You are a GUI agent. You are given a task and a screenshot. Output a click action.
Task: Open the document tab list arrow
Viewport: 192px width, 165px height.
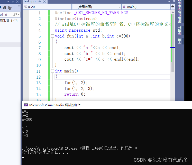pos(169,2)
